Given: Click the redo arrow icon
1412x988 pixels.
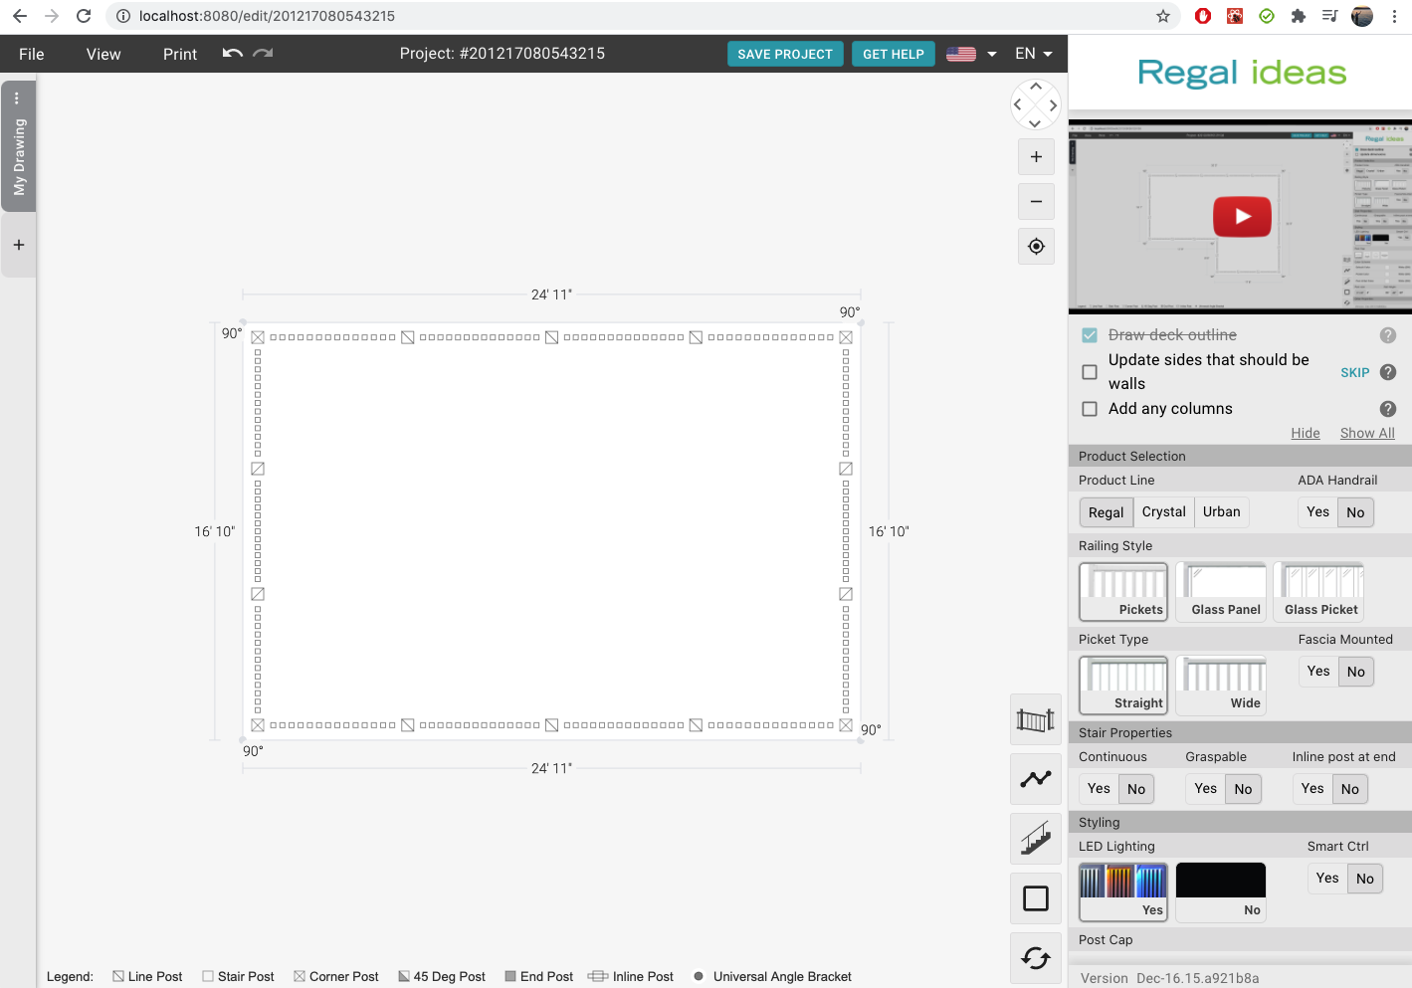Looking at the screenshot, I should point(263,54).
